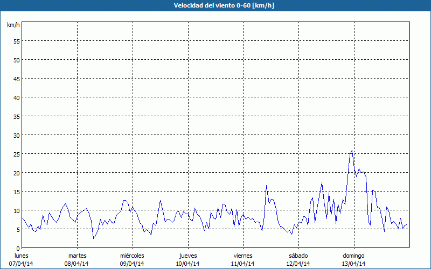Click the 10 tick label on the y-axis

[x=17, y=210]
